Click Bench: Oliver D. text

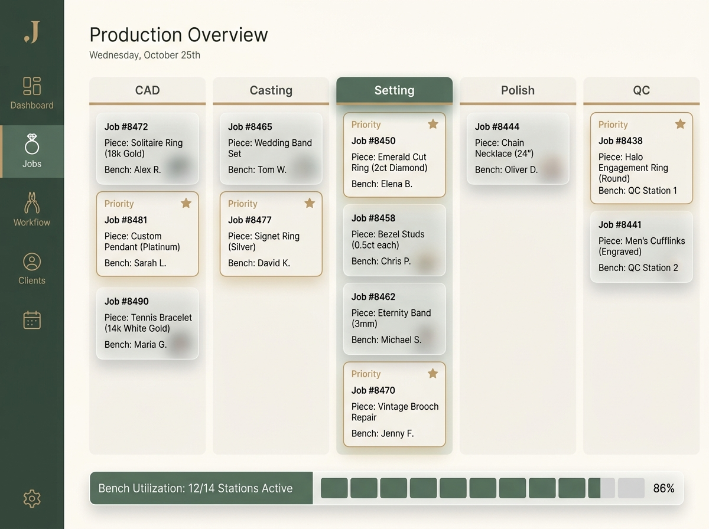[506, 169]
